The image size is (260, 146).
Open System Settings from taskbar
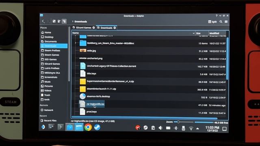[52, 127]
